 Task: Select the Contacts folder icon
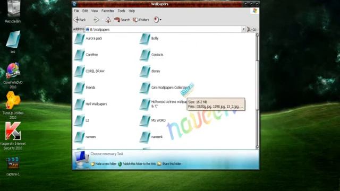click(145, 55)
